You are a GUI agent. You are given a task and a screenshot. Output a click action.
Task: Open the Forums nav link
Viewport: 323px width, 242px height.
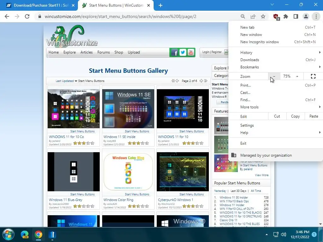pos(103,52)
